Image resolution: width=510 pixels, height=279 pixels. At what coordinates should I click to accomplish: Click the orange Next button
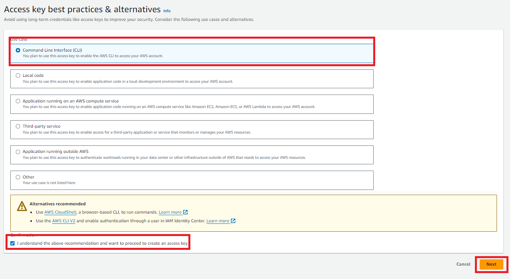pos(491,264)
